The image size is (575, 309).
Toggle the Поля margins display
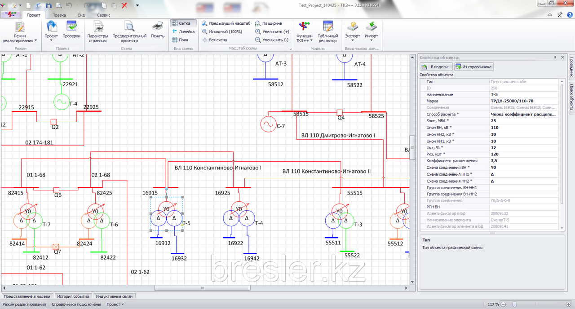click(180, 40)
